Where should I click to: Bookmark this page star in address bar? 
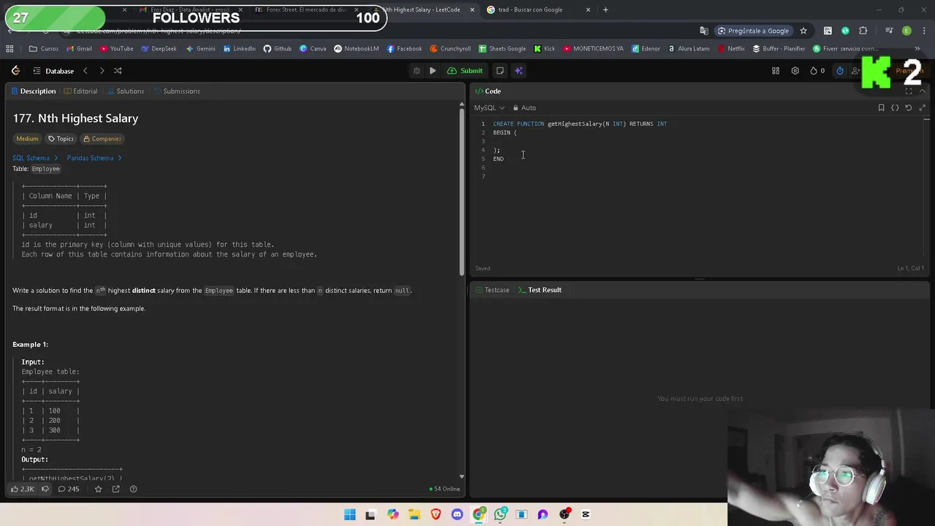(804, 31)
